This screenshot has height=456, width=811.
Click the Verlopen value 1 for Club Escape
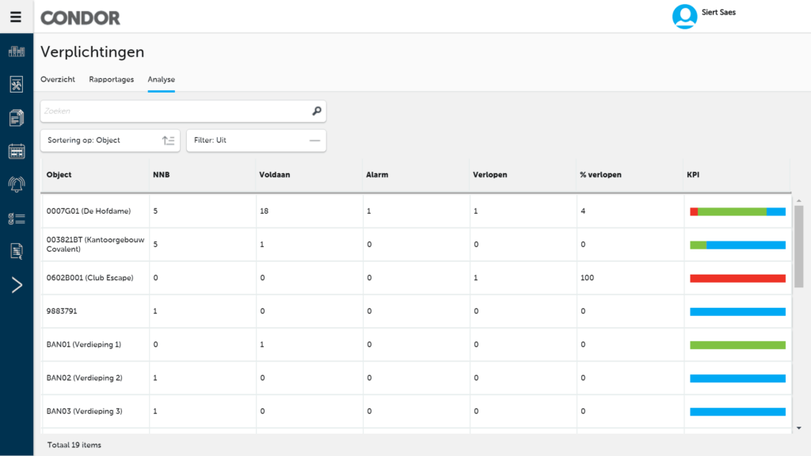point(476,278)
